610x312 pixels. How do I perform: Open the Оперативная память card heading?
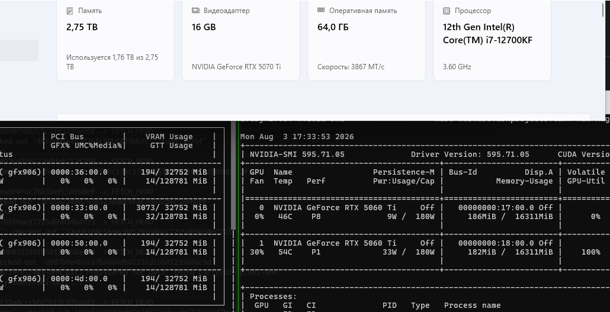[363, 11]
